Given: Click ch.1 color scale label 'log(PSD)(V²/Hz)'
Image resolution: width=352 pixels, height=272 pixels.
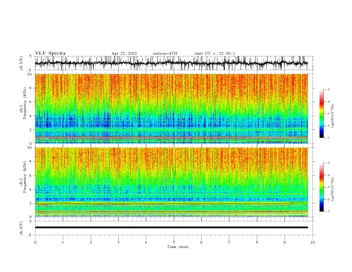Looking at the screenshot, I should coord(332,116).
